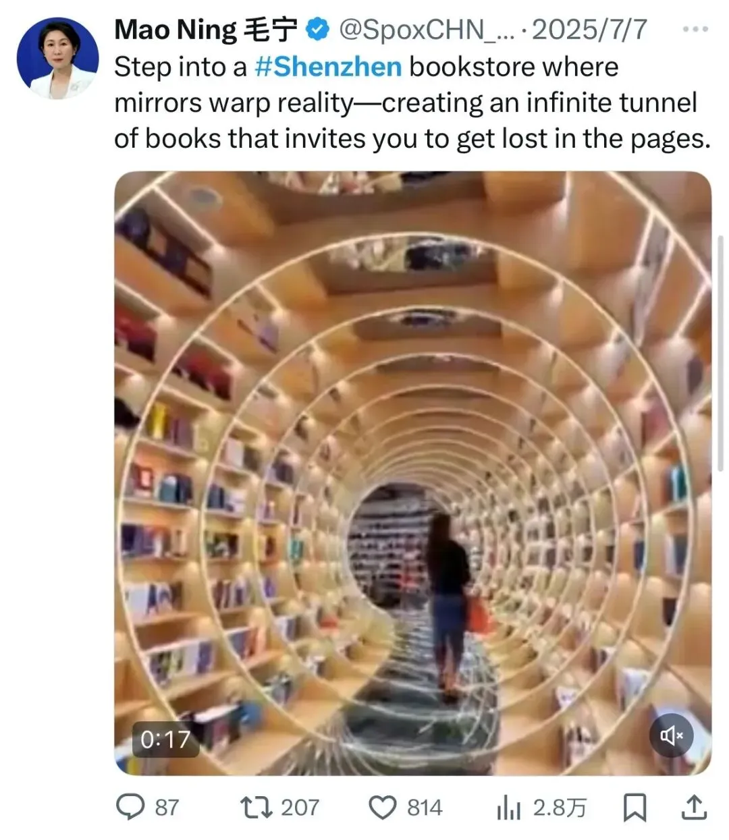Viewport: 729px width, 840px height.
Task: Click the 814 likes count
Action: 425,808
